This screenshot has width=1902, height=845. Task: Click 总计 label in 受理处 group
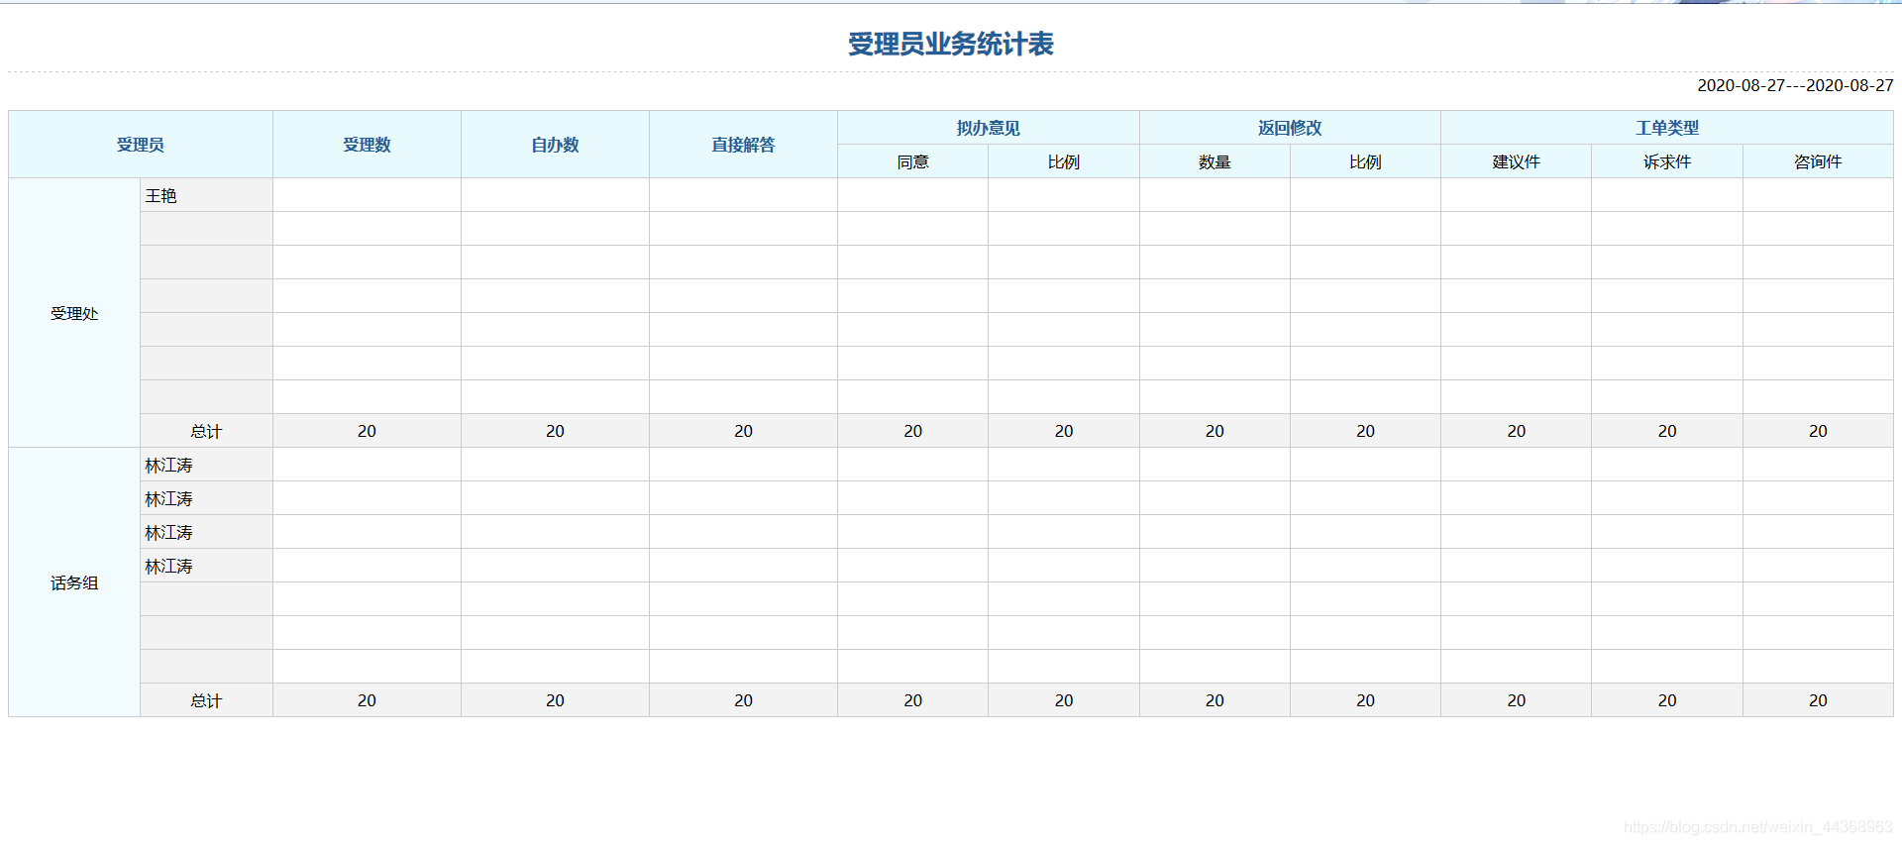tap(206, 431)
